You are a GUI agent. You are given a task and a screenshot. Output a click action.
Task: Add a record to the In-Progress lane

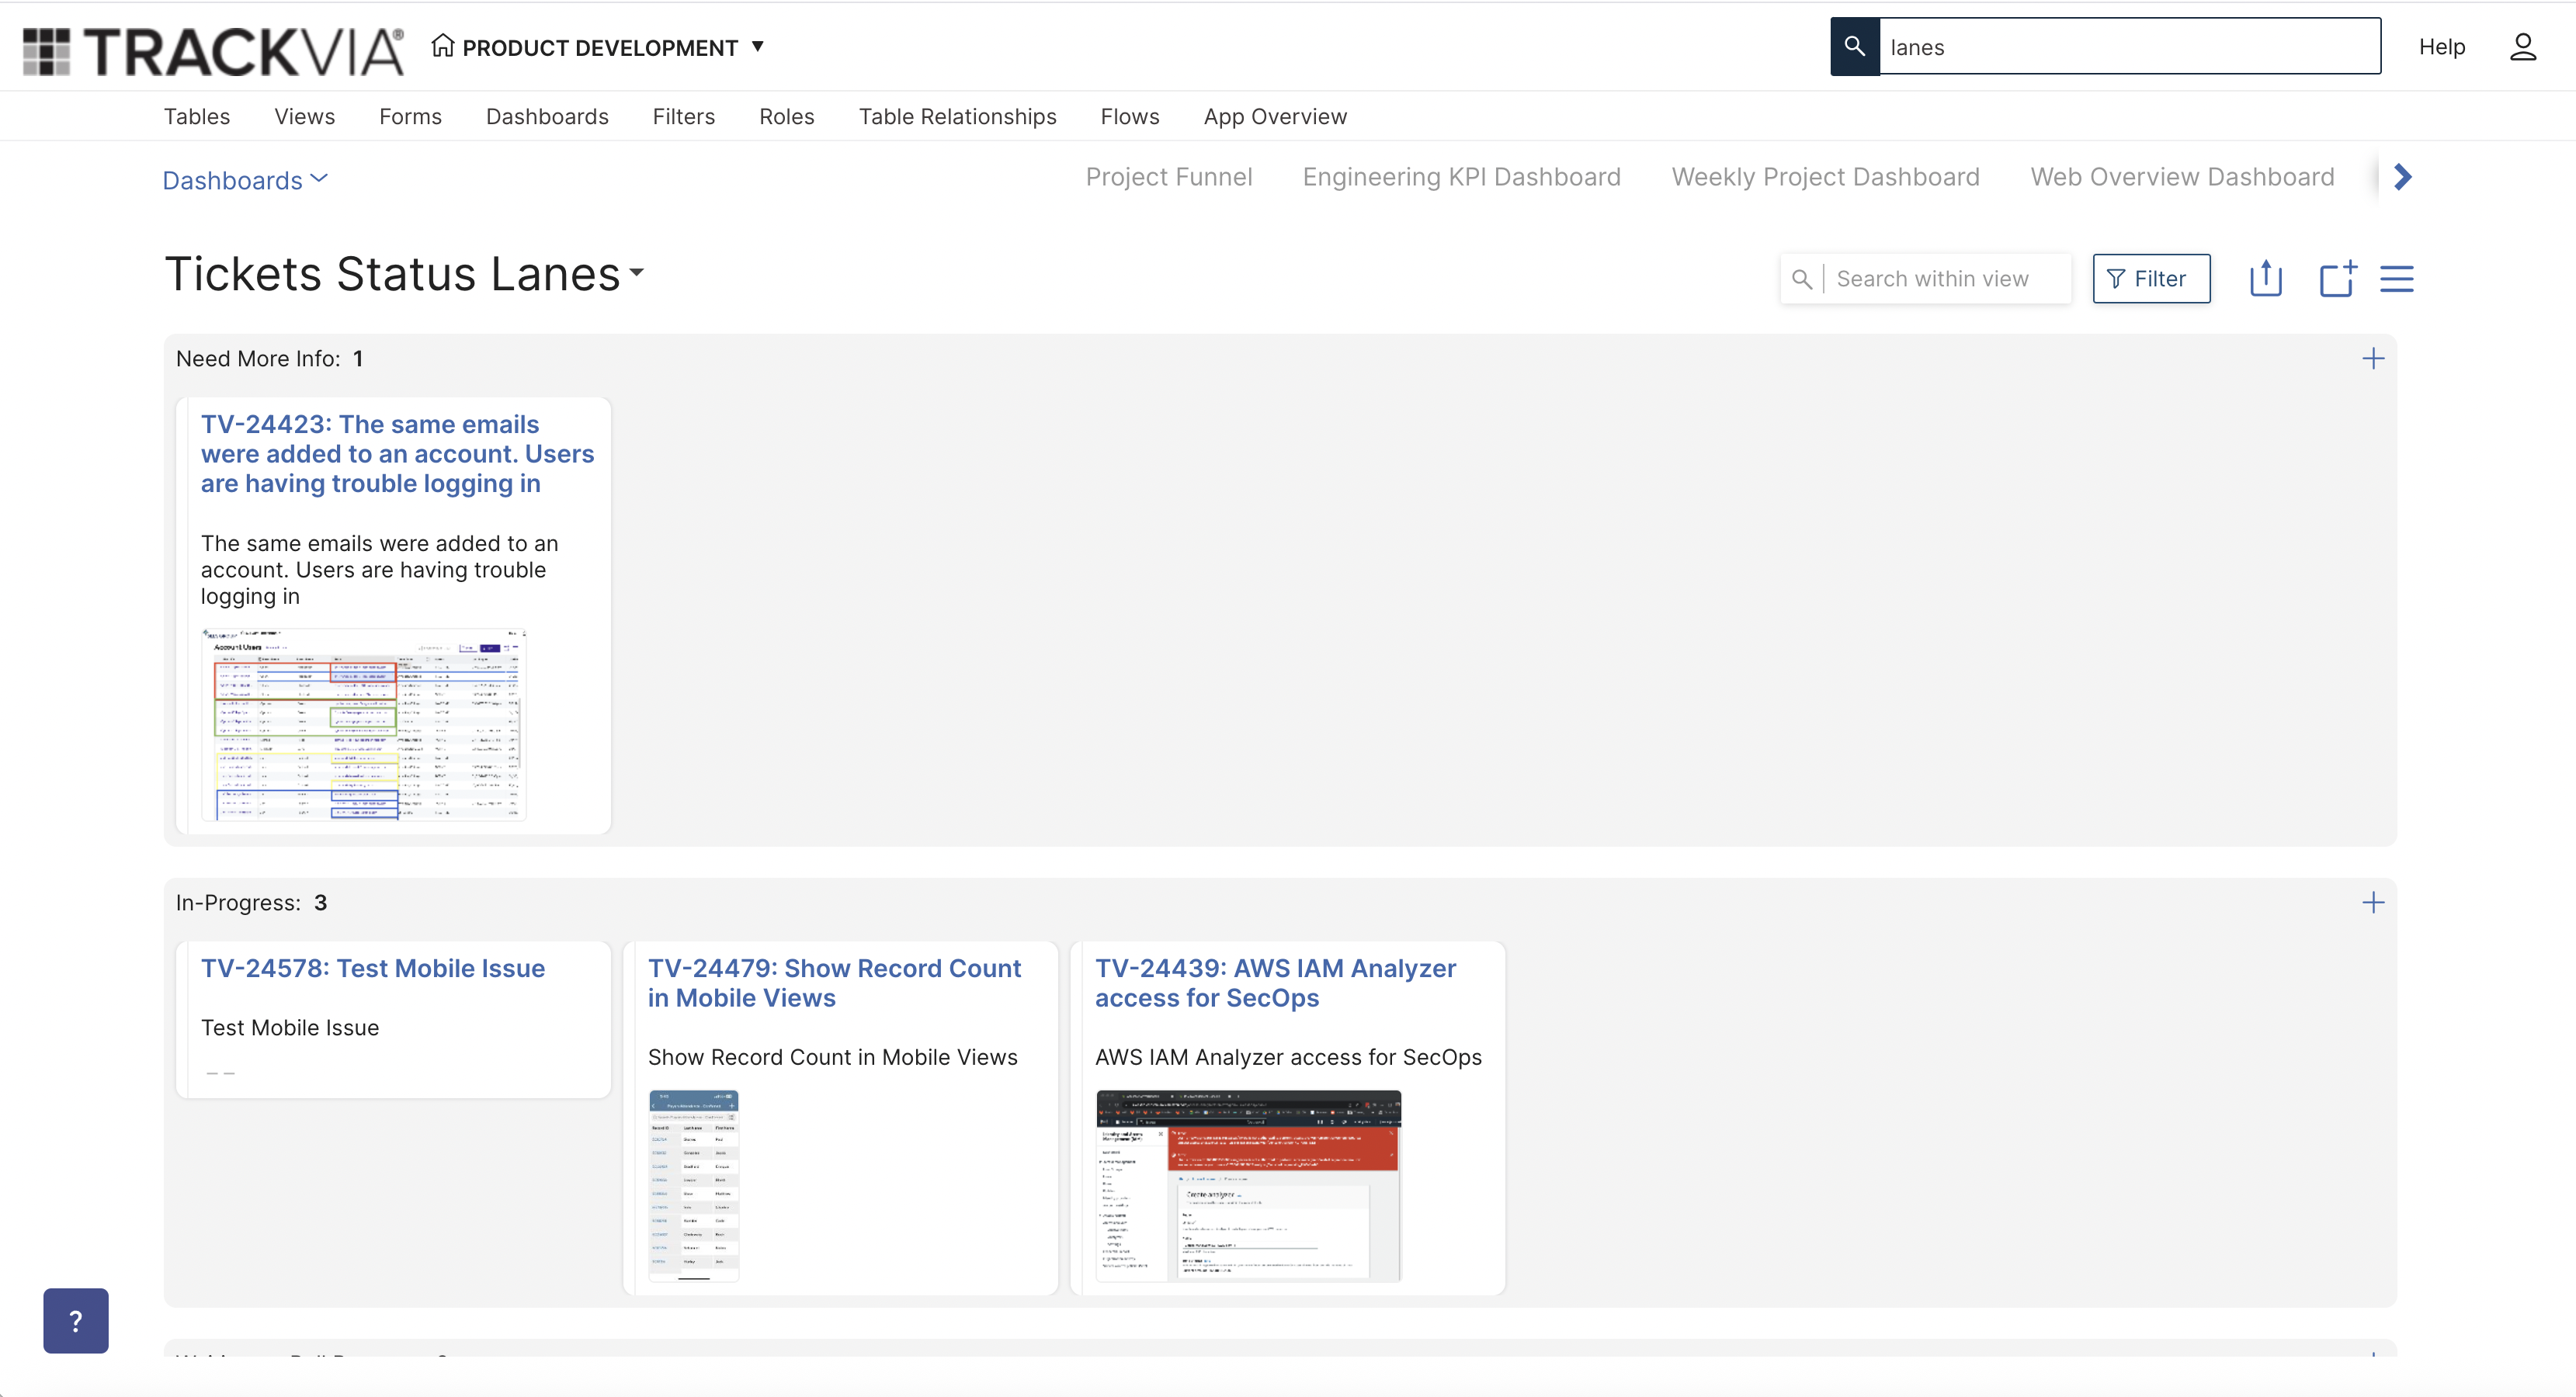point(2373,903)
